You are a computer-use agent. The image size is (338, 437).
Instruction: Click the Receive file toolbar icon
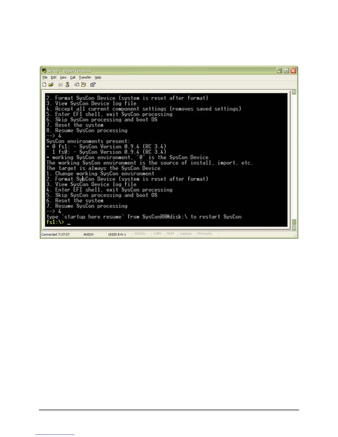(83, 85)
